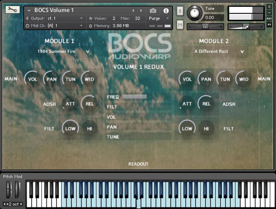This screenshot has width=276, height=209.
Task: Click Module 1 VOL knob
Action: click(x=32, y=79)
